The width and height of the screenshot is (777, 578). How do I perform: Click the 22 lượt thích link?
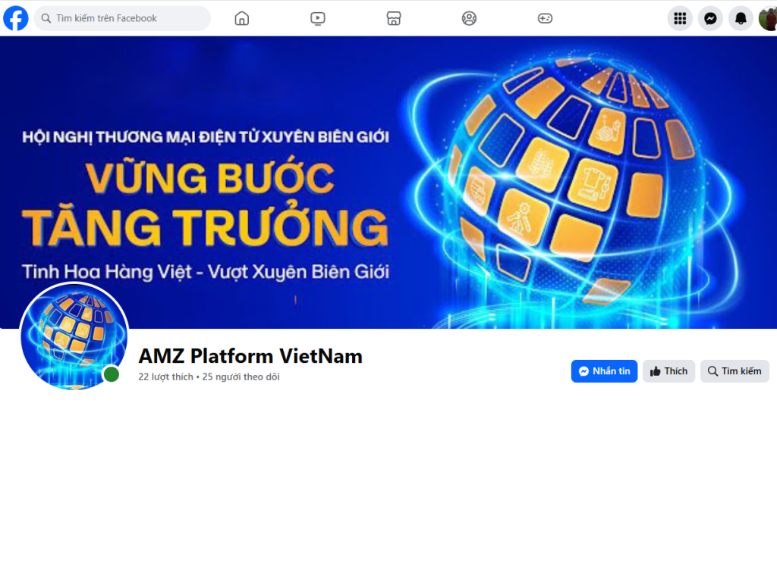tap(165, 377)
